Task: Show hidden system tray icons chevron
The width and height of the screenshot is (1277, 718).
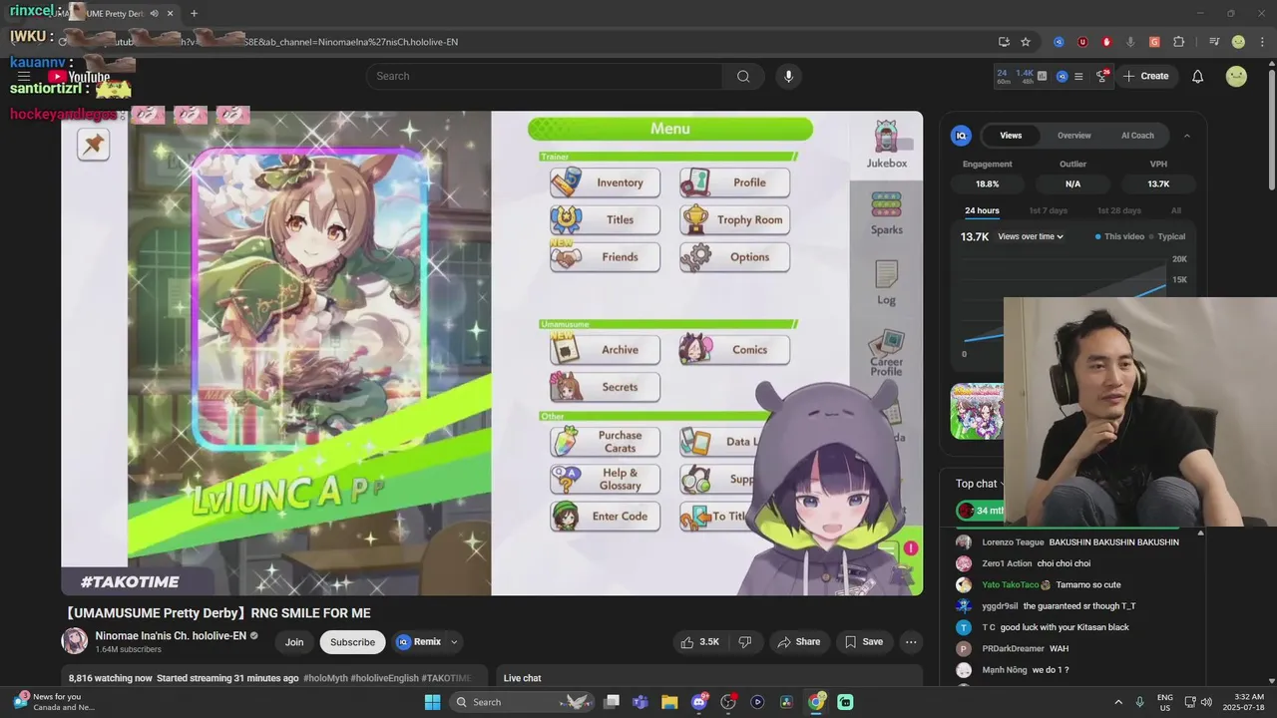Action: tap(1117, 702)
